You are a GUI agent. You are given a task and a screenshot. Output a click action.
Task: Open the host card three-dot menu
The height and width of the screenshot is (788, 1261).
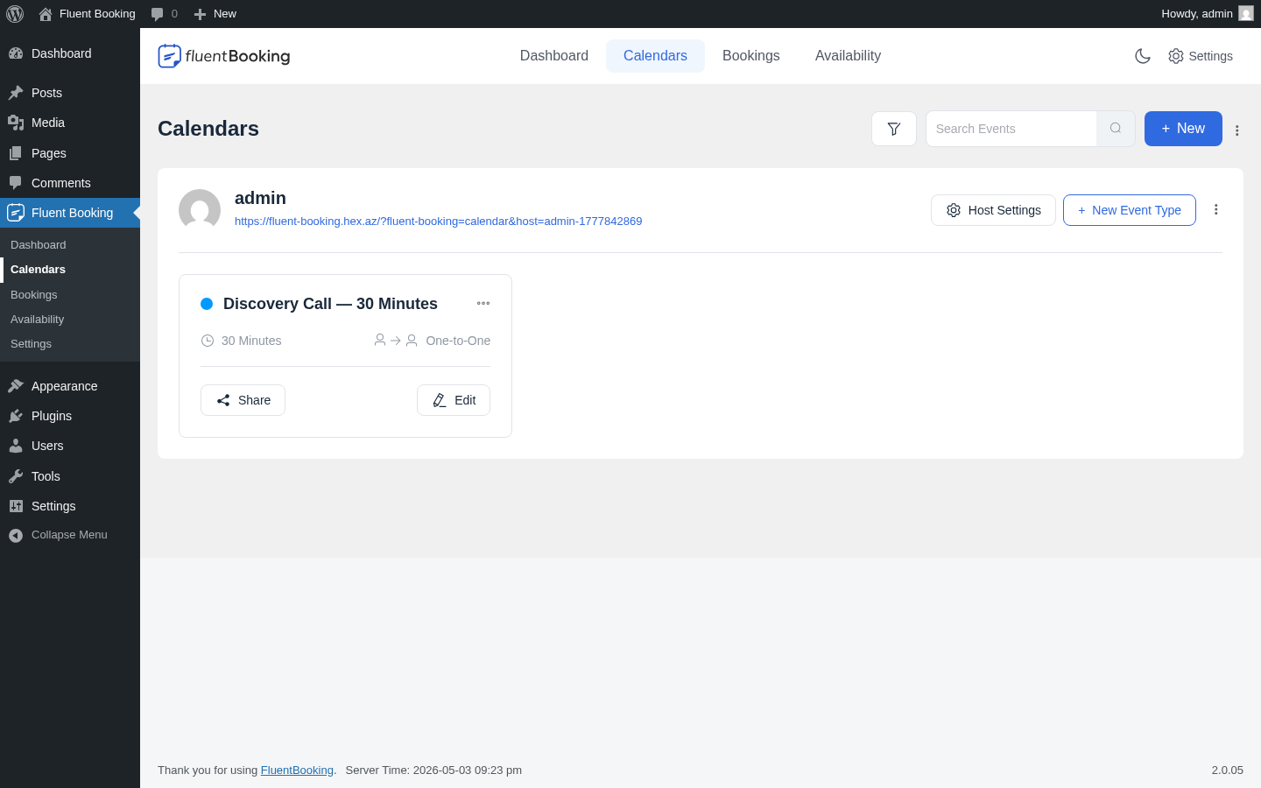pyautogui.click(x=1216, y=209)
